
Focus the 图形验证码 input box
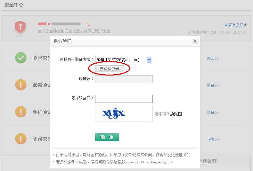(x=124, y=99)
